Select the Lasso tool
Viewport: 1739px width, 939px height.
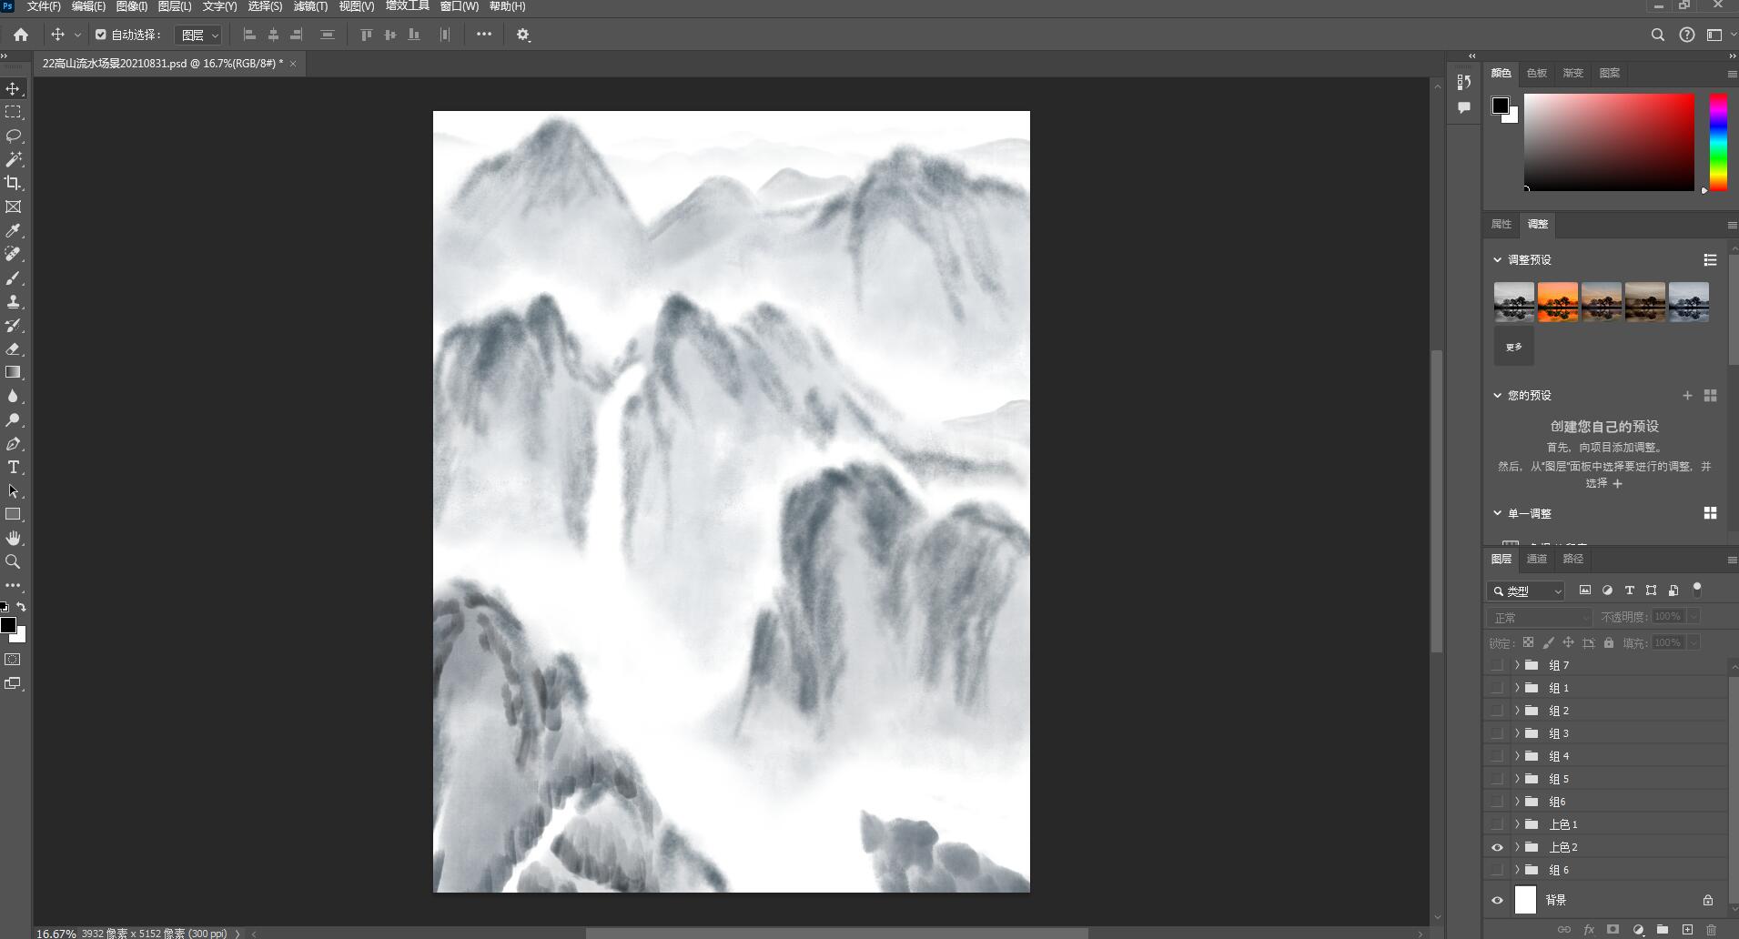pyautogui.click(x=13, y=136)
